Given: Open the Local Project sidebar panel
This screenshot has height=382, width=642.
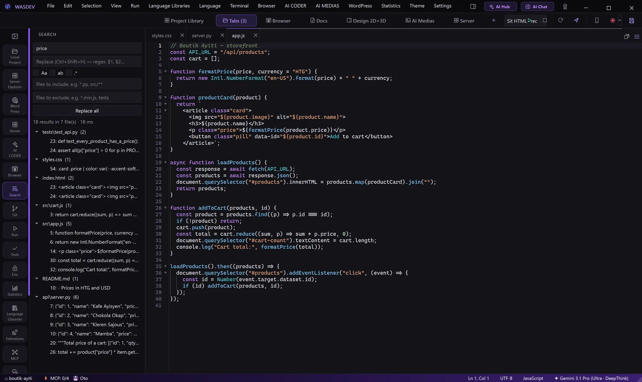Looking at the screenshot, I should pos(15,56).
